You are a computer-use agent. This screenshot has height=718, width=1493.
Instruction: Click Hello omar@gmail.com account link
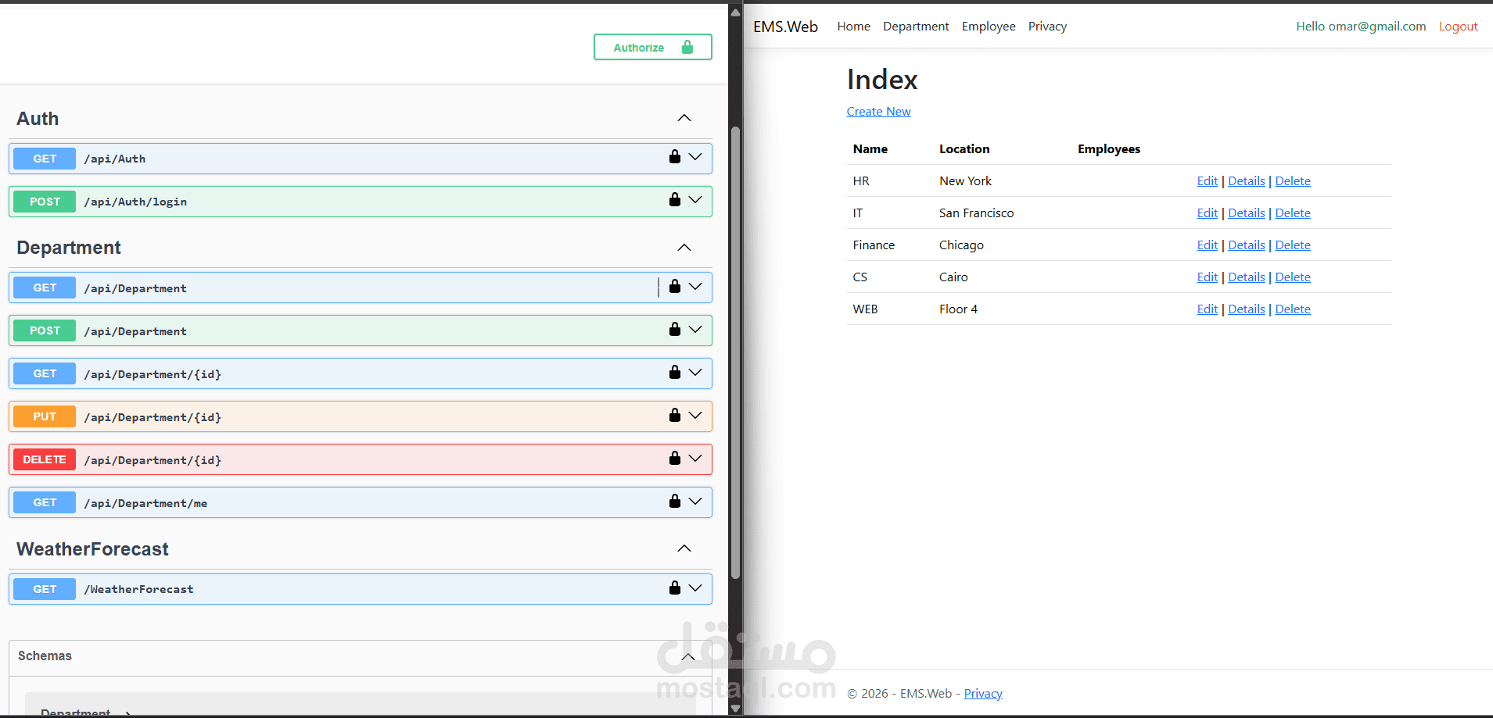tap(1361, 27)
